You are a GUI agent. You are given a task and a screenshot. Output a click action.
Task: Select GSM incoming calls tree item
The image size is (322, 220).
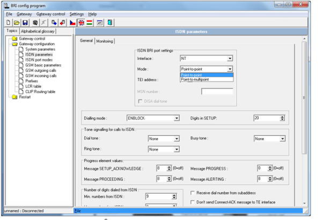(41, 76)
